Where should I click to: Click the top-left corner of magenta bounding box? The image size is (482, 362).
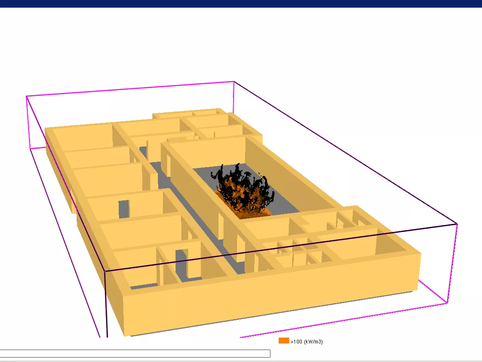click(27, 96)
